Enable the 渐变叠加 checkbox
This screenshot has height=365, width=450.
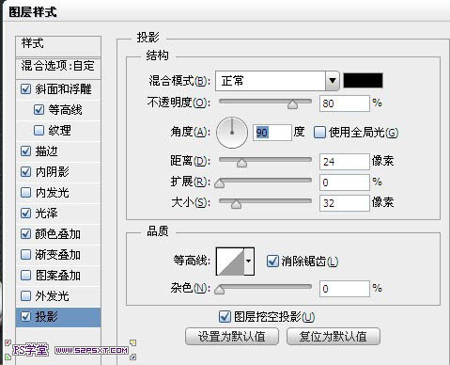(x=25, y=254)
